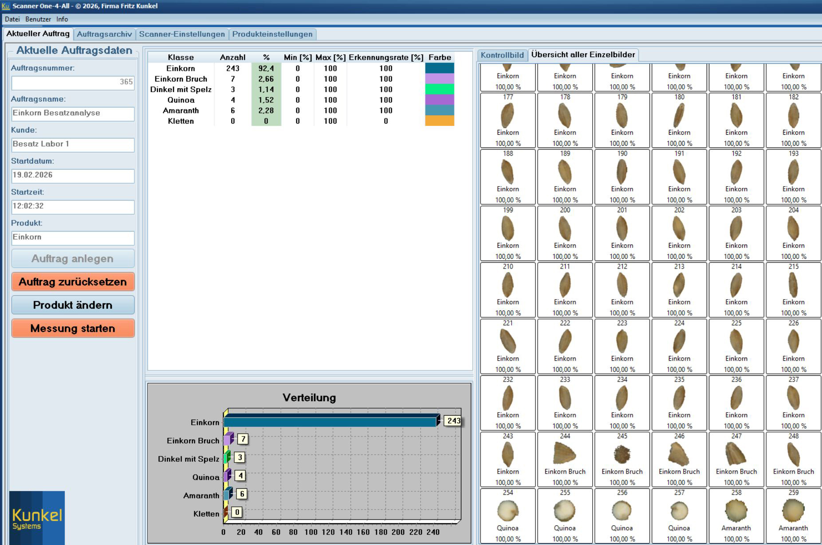Screen dimensions: 822x545
Task: Click the Auftragsname input field
Action: click(x=73, y=113)
